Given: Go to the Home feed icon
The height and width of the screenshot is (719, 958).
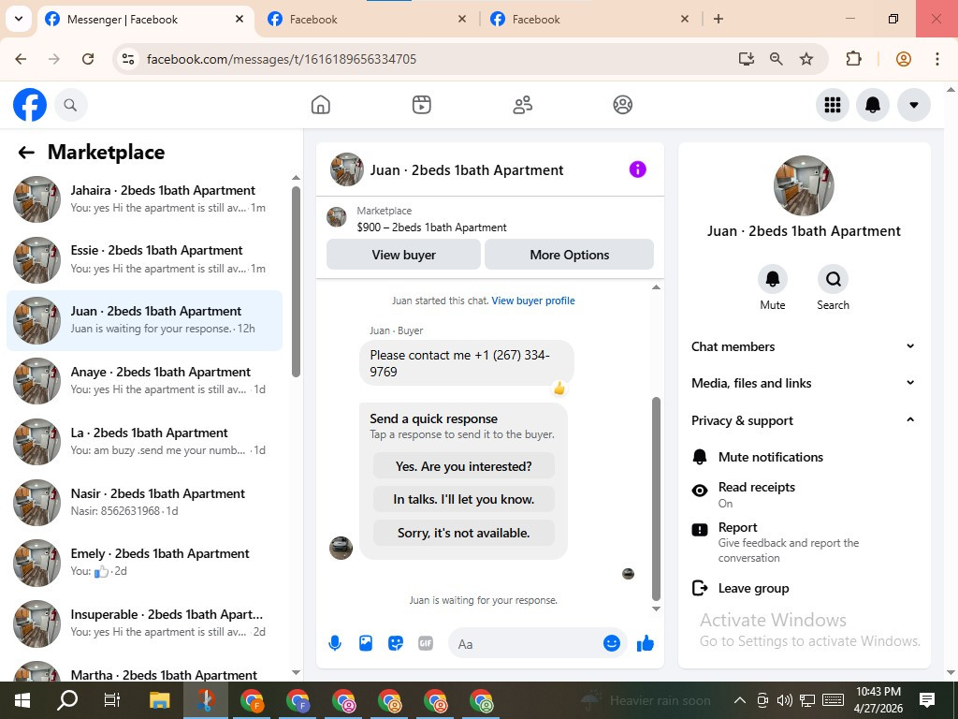Looking at the screenshot, I should point(320,105).
